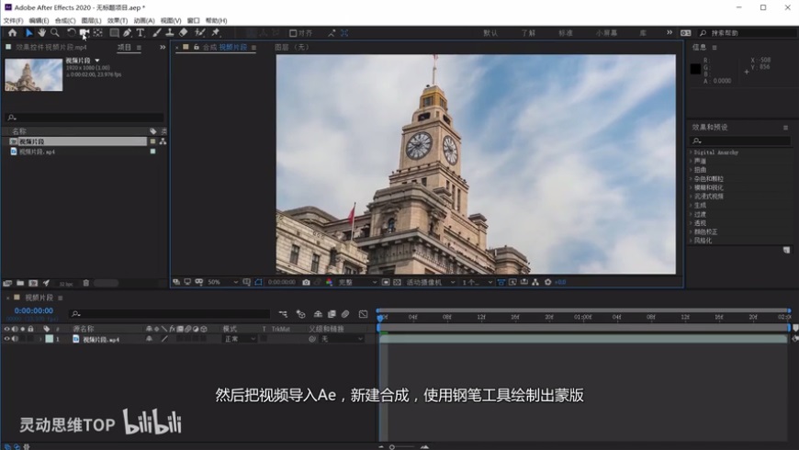Click the show channel RGB color icon
799x450 pixels.
click(x=329, y=282)
